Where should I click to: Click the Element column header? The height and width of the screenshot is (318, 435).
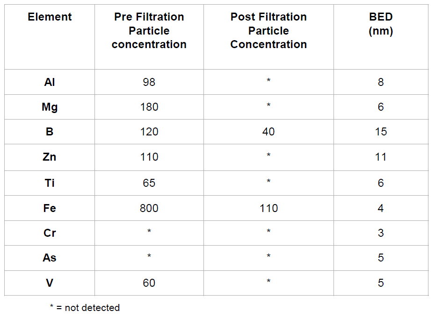50,17
